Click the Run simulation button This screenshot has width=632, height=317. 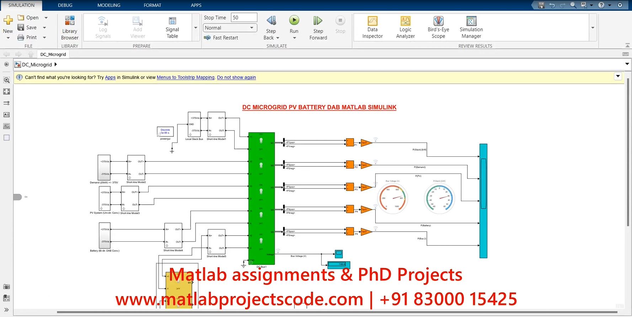click(294, 21)
